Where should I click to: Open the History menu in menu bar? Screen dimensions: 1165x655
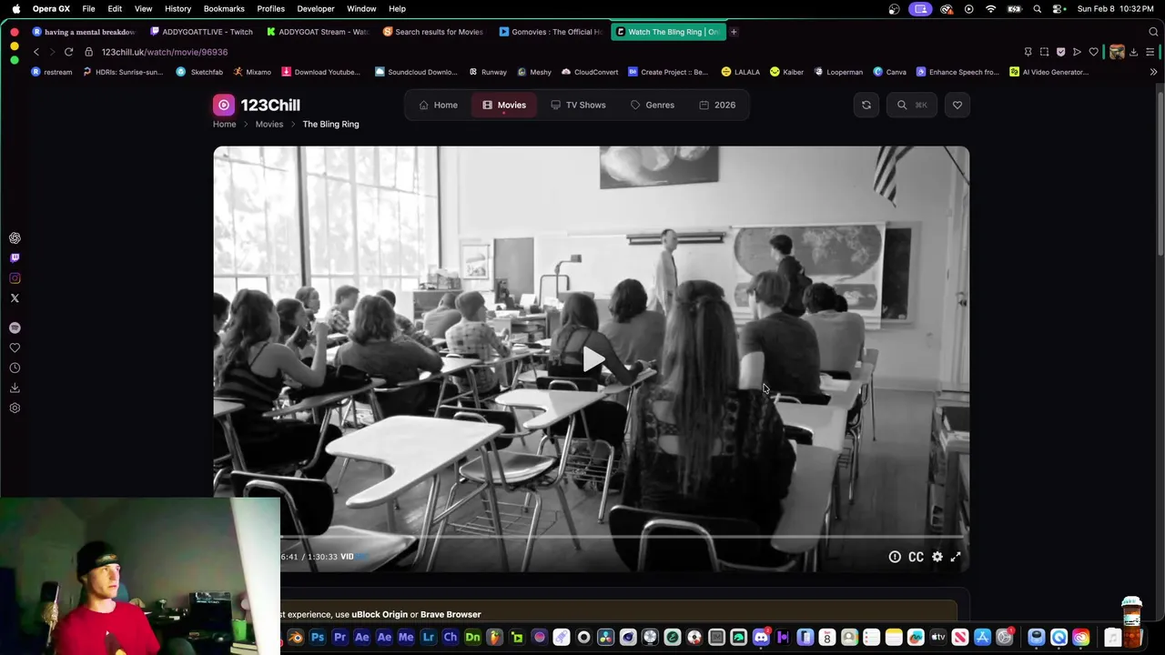click(x=177, y=9)
